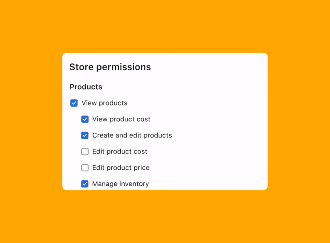Uncheck the View products checkbox
Screen dimensions: 330x243
(x=74, y=103)
